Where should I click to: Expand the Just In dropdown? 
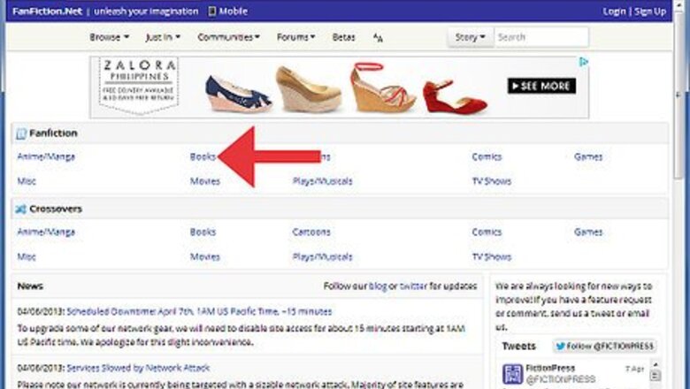[x=163, y=37]
